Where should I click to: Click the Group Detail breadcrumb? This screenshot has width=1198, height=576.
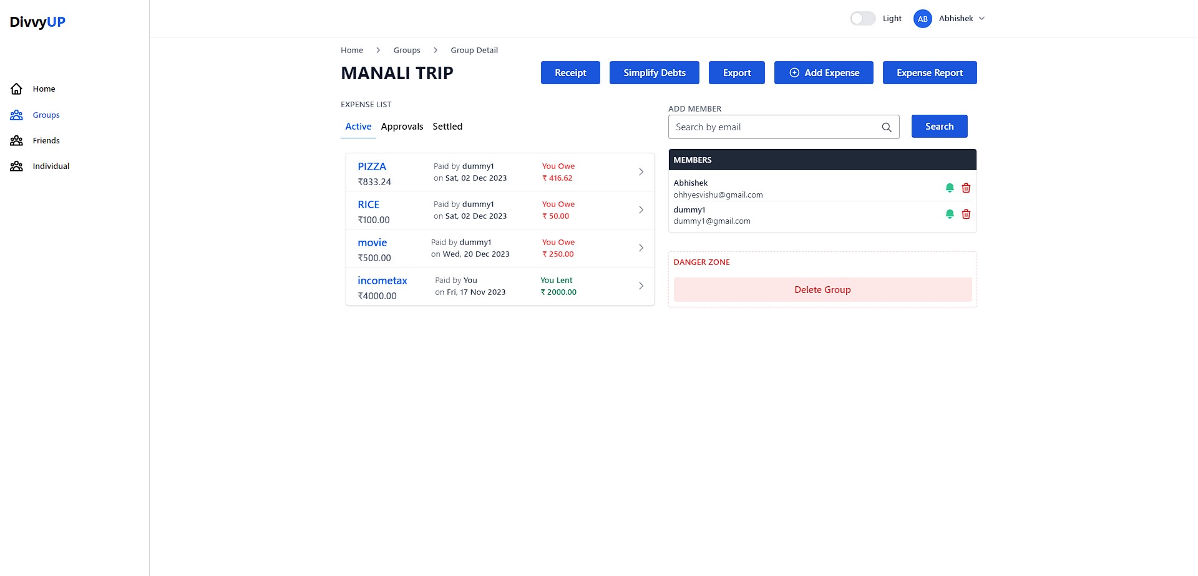tap(474, 50)
